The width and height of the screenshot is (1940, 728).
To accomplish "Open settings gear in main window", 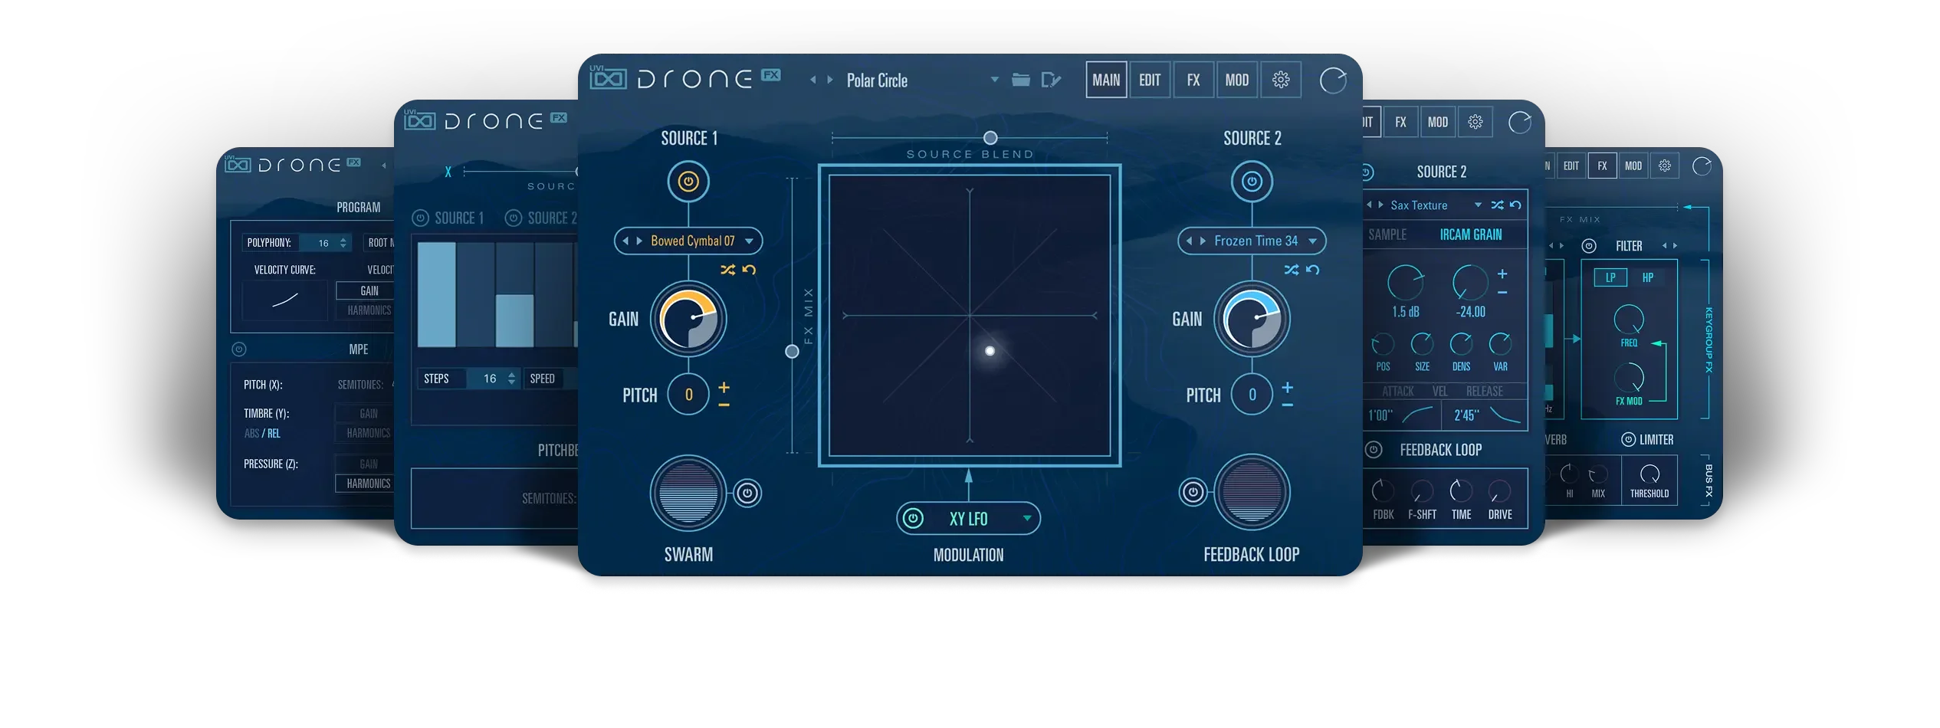I will click(1281, 80).
